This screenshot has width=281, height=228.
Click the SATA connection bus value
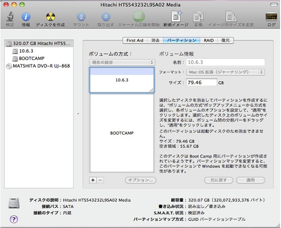coord(68,206)
